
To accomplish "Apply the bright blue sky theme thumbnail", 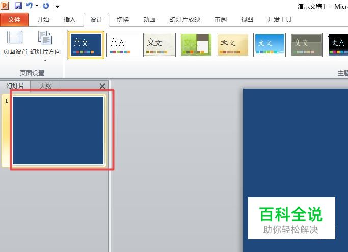I will coord(270,45).
